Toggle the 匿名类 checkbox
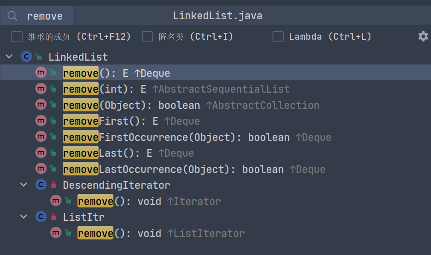 pyautogui.click(x=148, y=37)
